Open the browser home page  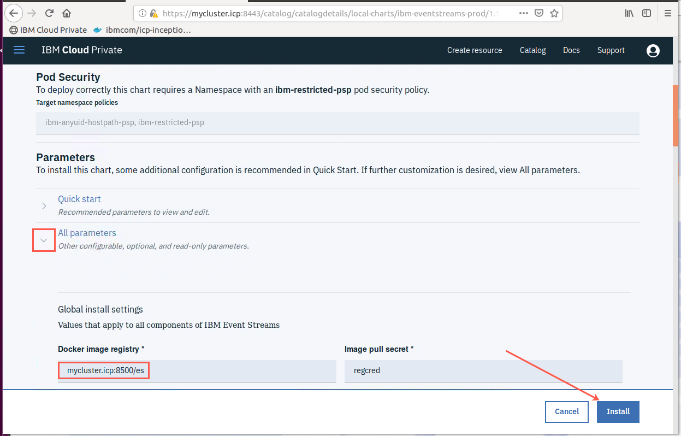(x=66, y=13)
